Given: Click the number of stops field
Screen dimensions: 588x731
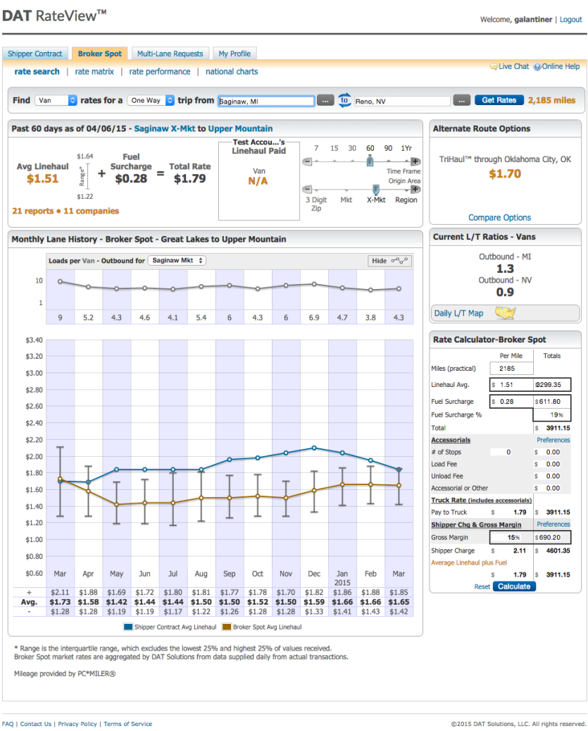Looking at the screenshot, I should 508,453.
